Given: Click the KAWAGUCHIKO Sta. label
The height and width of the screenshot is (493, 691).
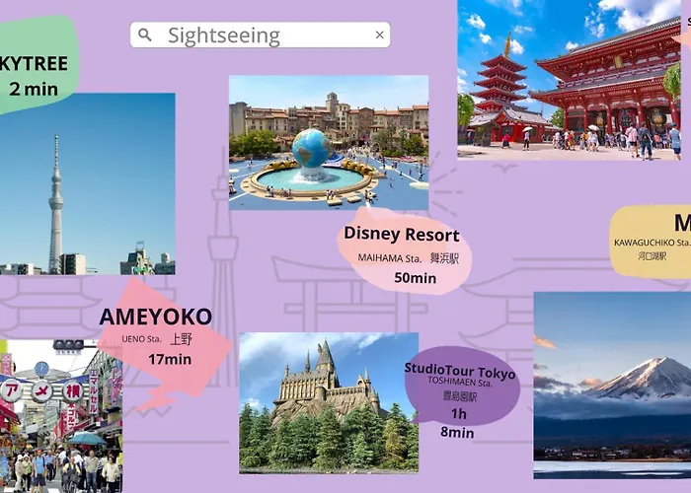Looking at the screenshot, I should coord(653,243).
